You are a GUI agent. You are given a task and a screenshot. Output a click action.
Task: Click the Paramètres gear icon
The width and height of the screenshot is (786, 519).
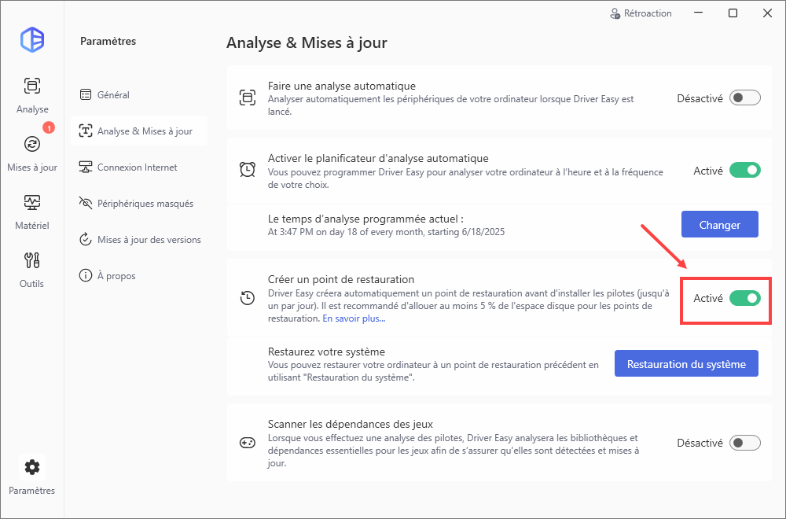point(32,467)
